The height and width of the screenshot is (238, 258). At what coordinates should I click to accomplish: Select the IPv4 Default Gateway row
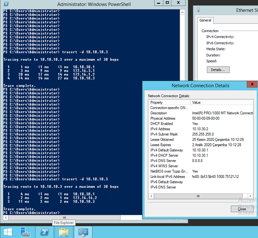201,150
